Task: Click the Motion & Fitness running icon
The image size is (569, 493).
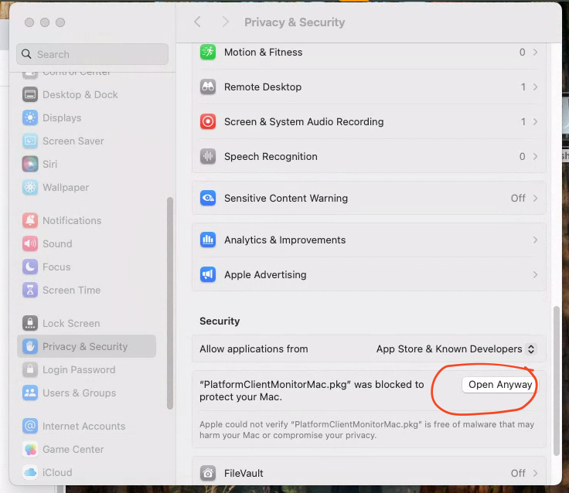Action: point(208,53)
